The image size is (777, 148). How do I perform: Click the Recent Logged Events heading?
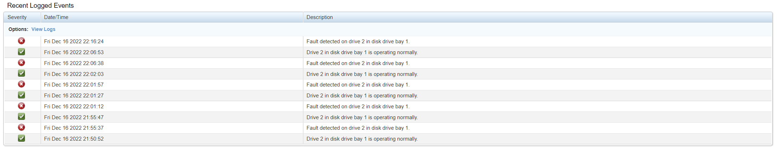[x=40, y=6]
